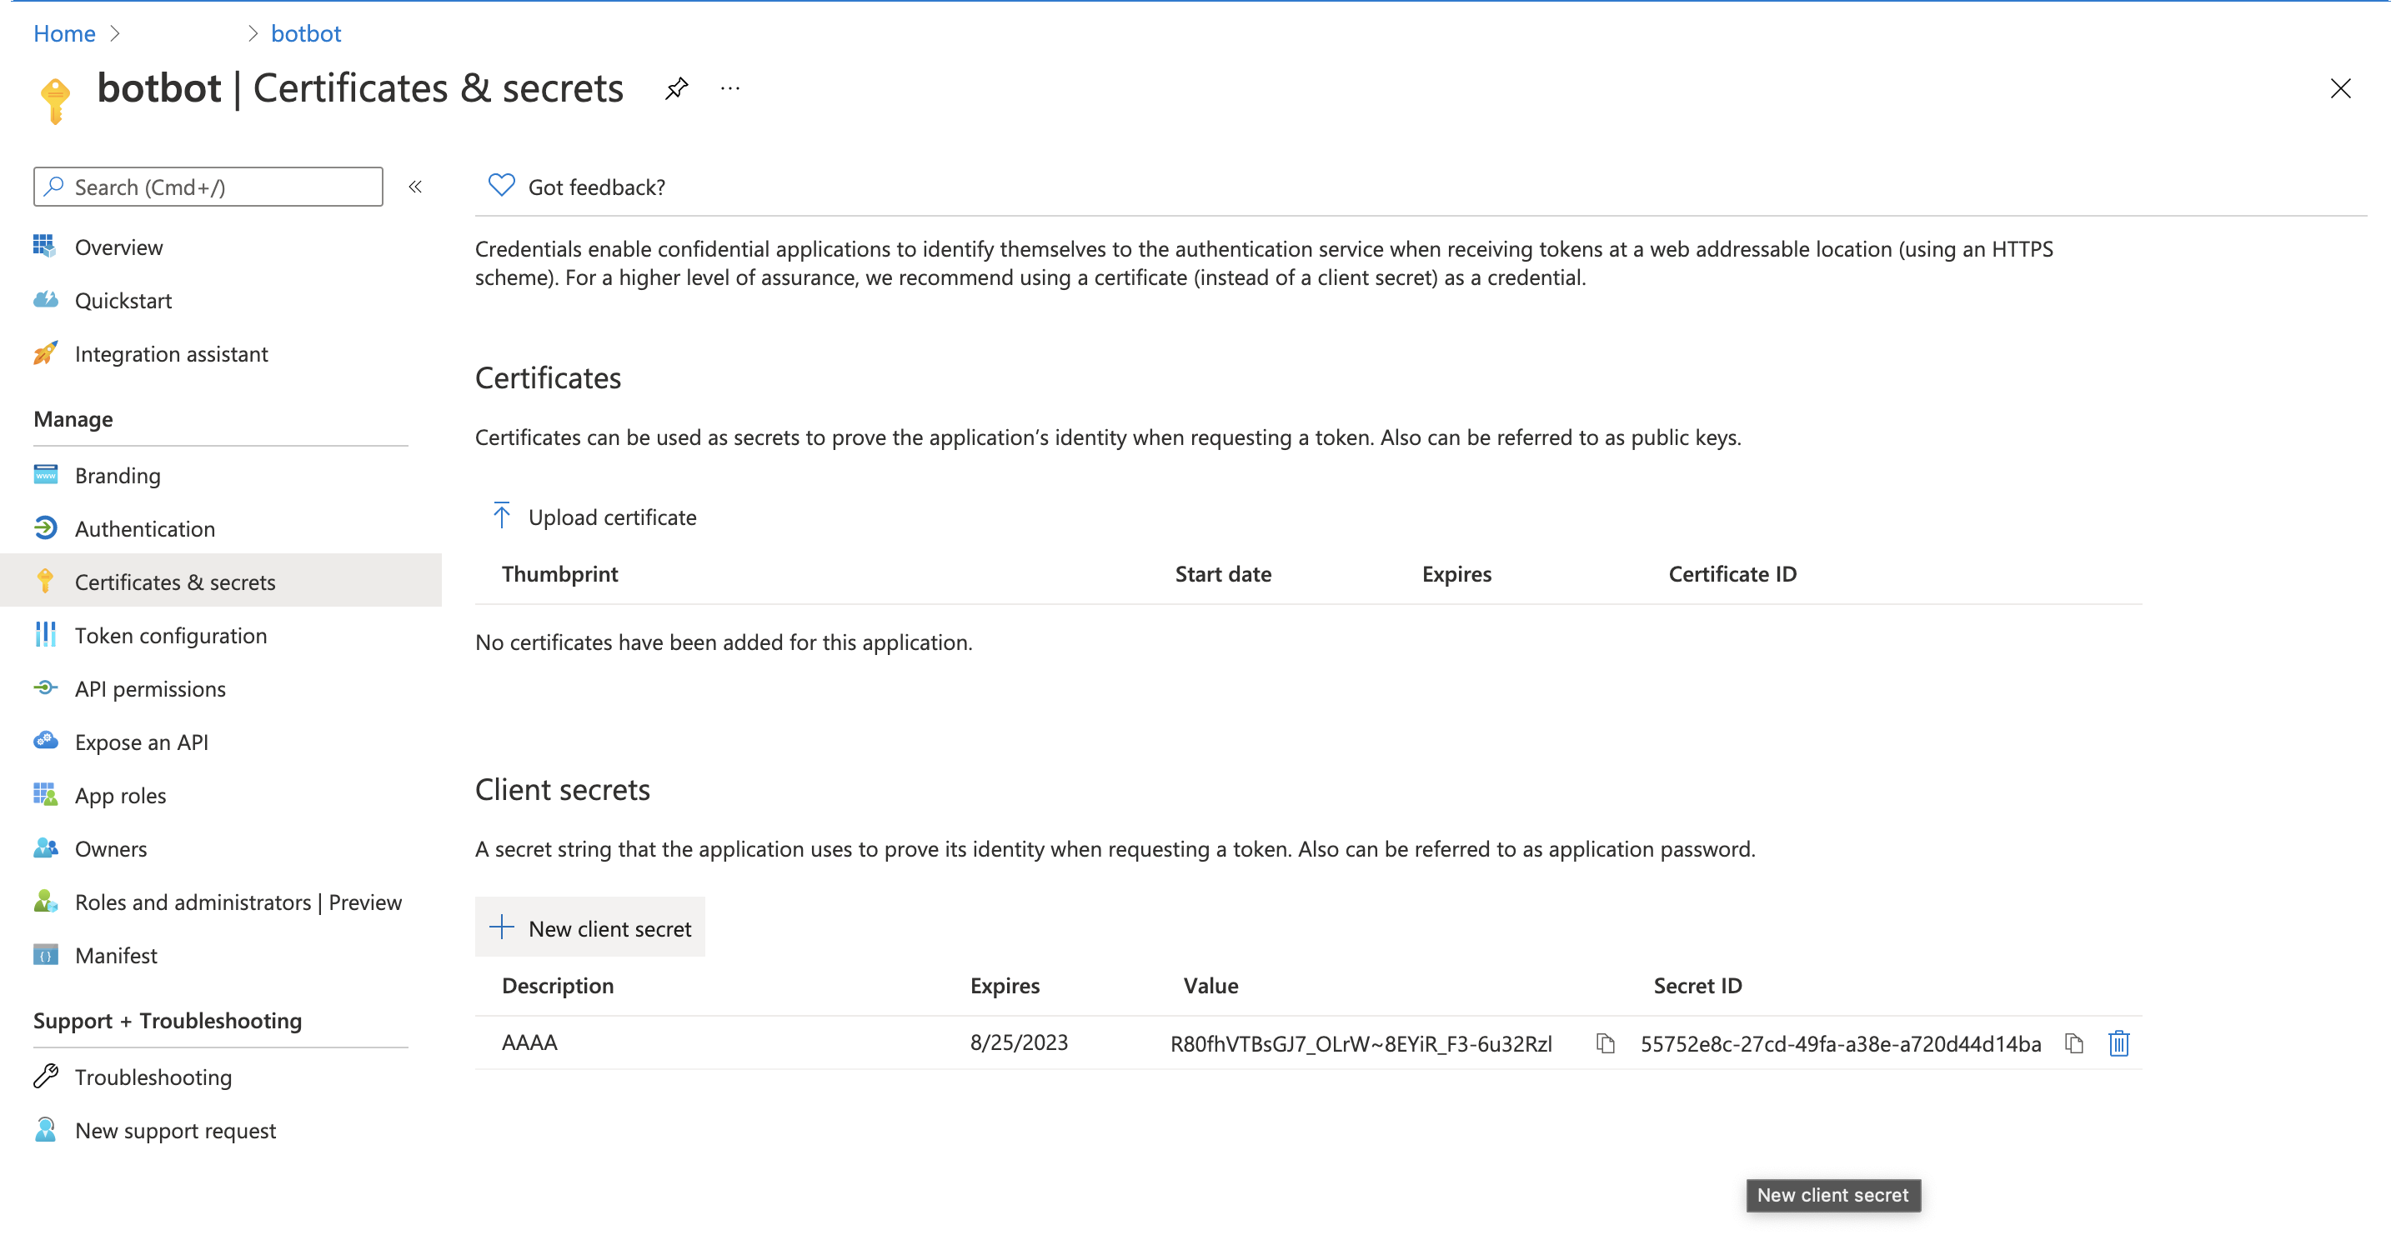Click the Manifest icon

[x=45, y=955]
